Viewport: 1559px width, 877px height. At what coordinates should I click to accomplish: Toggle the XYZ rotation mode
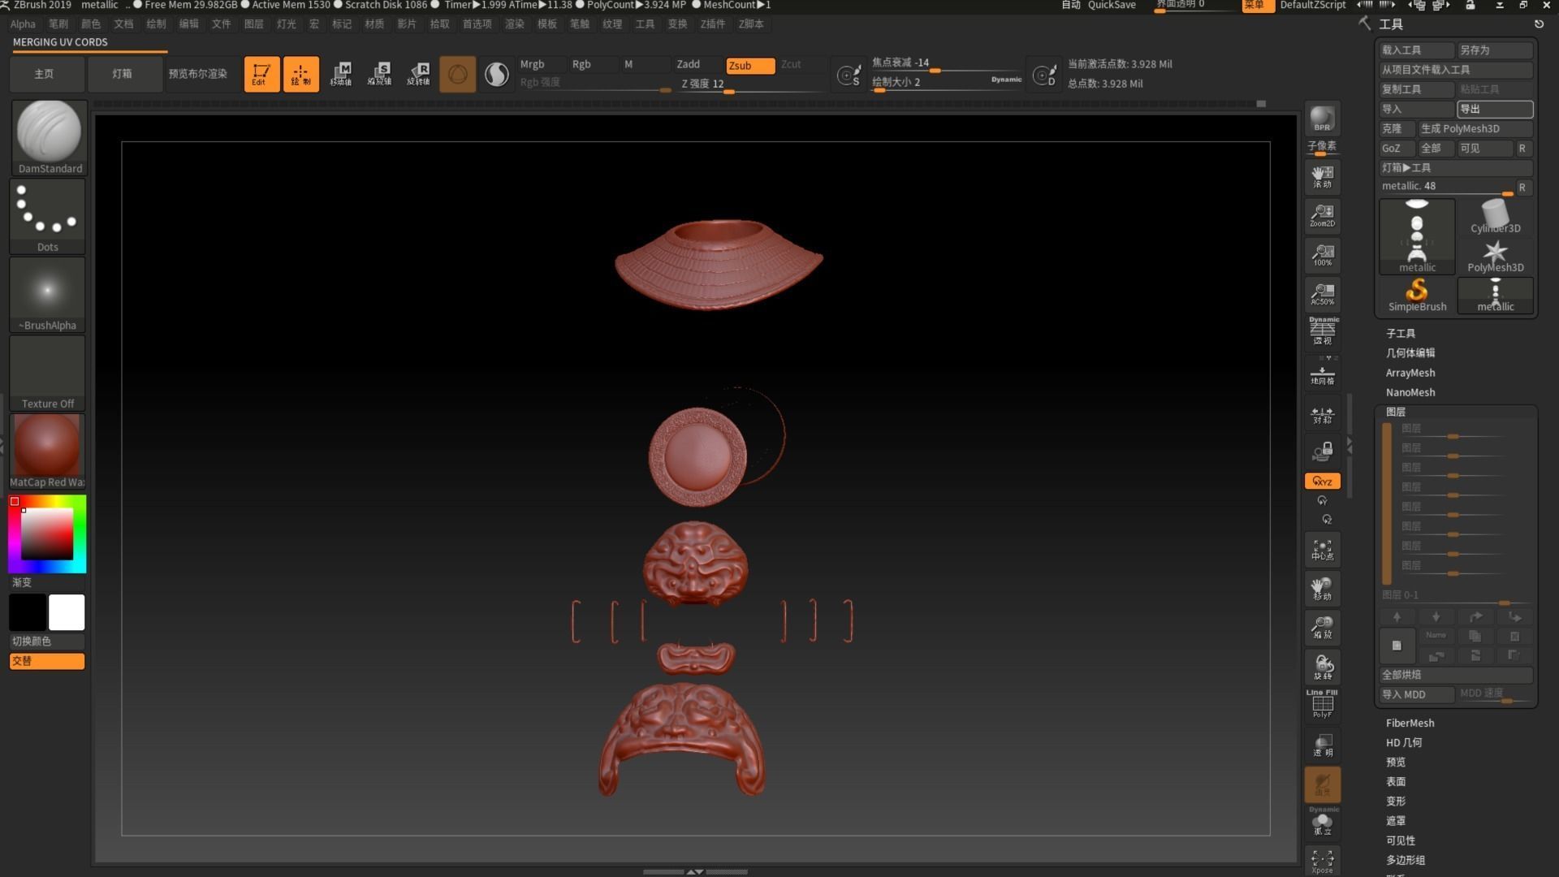pyautogui.click(x=1322, y=482)
